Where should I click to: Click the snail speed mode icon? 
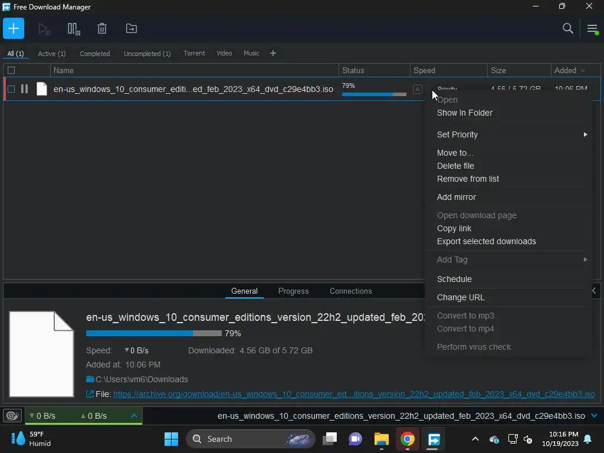(12, 416)
